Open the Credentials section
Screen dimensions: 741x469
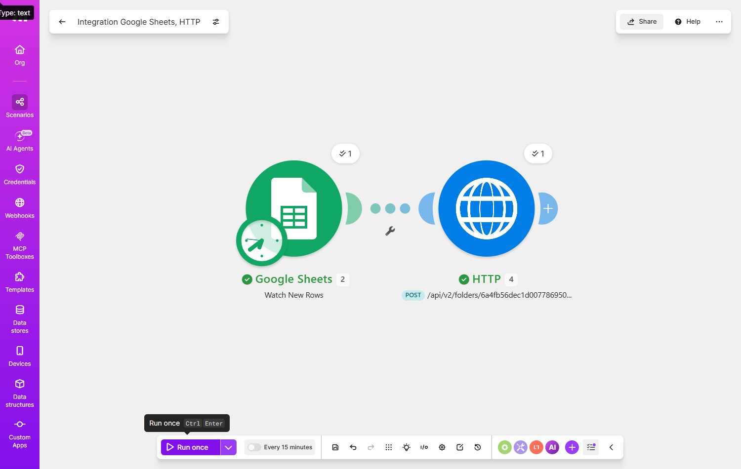coord(20,174)
